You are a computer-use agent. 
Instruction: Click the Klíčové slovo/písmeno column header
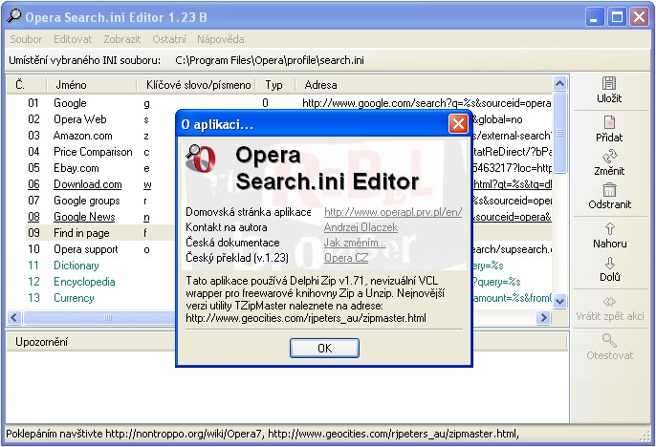[196, 85]
